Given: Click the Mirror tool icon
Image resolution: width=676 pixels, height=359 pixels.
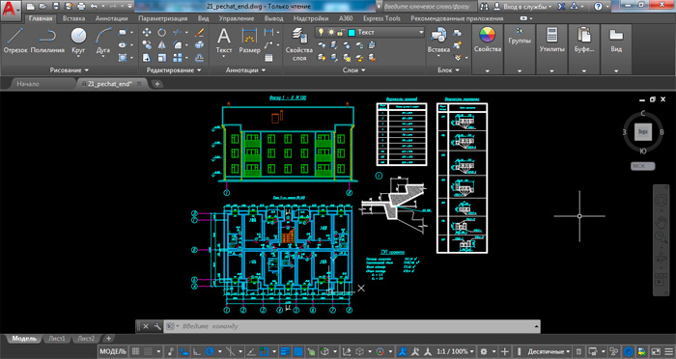Looking at the screenshot, I should pos(161,44).
